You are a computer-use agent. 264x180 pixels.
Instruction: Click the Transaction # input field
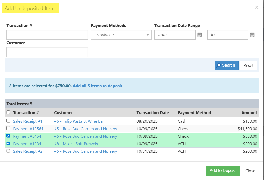pyautogui.click(x=47, y=35)
